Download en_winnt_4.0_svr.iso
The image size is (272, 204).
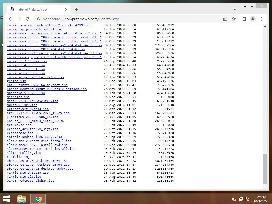pos(26,65)
